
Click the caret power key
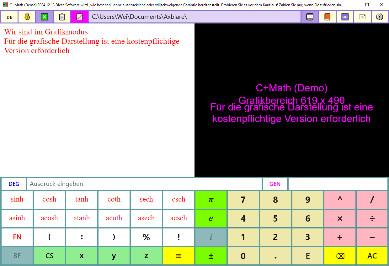pyautogui.click(x=340, y=200)
